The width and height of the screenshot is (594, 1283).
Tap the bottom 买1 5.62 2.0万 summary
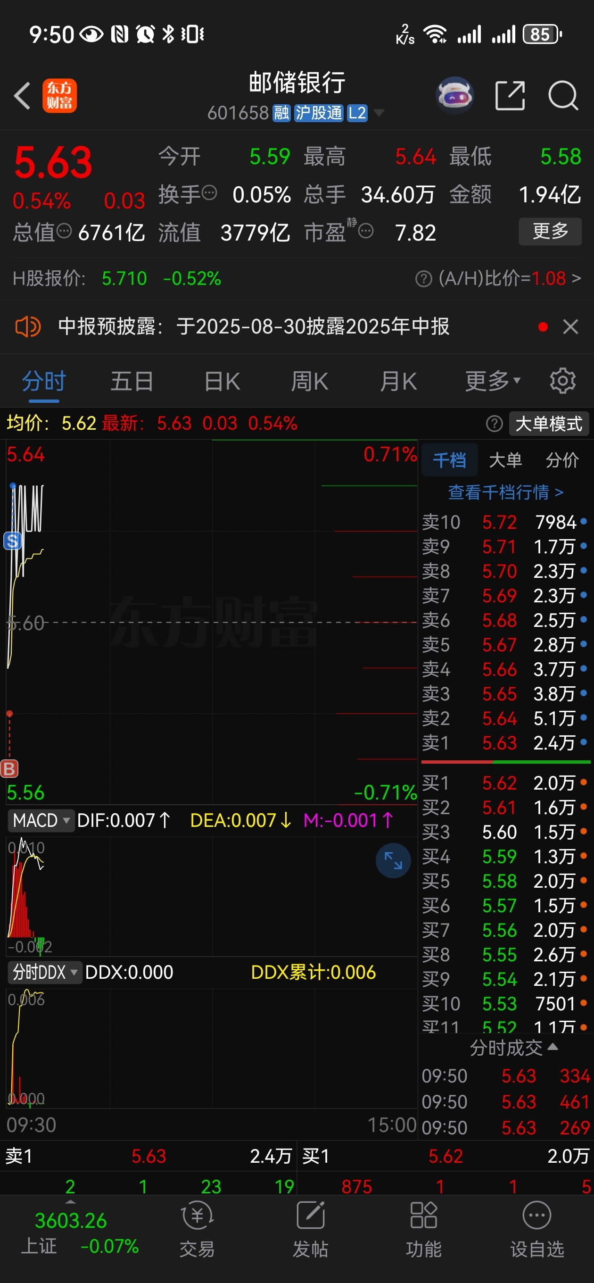(446, 1156)
